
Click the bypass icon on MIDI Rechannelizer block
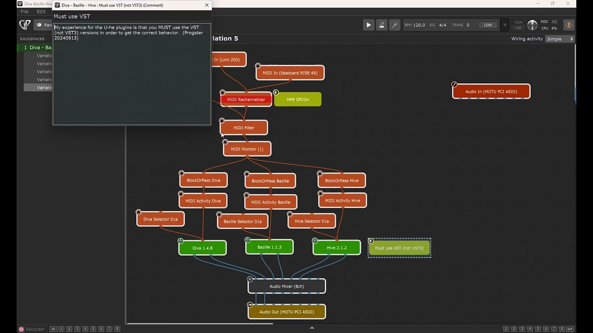coord(223,92)
